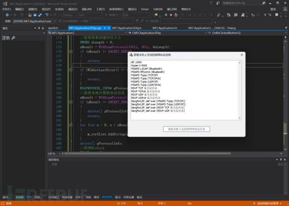Collapse the for loop at line 192
Screen dimensions: 289x206
point(71,125)
